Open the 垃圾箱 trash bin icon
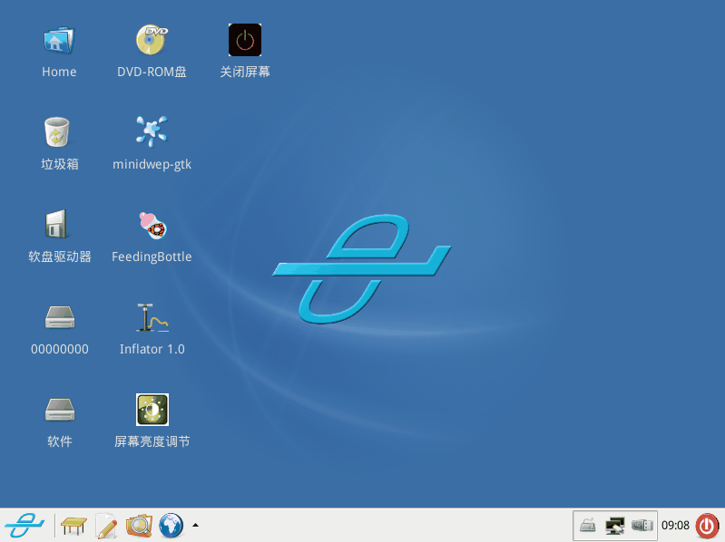The height and width of the screenshot is (542, 725). (x=57, y=132)
